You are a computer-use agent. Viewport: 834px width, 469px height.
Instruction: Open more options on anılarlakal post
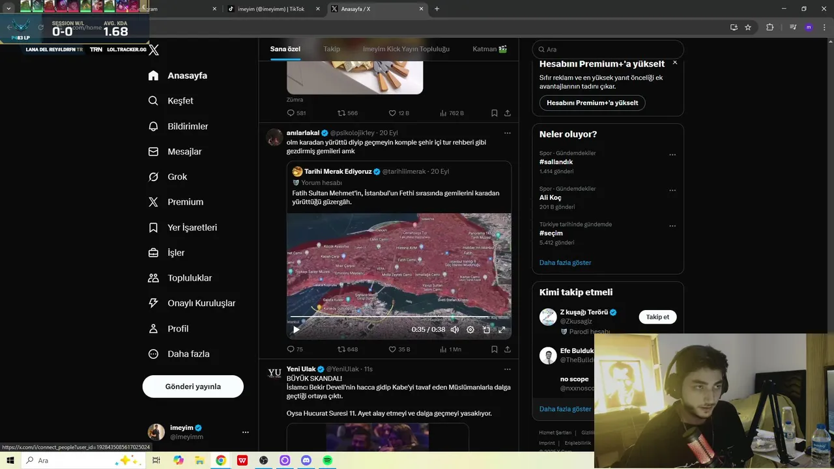pyautogui.click(x=507, y=133)
